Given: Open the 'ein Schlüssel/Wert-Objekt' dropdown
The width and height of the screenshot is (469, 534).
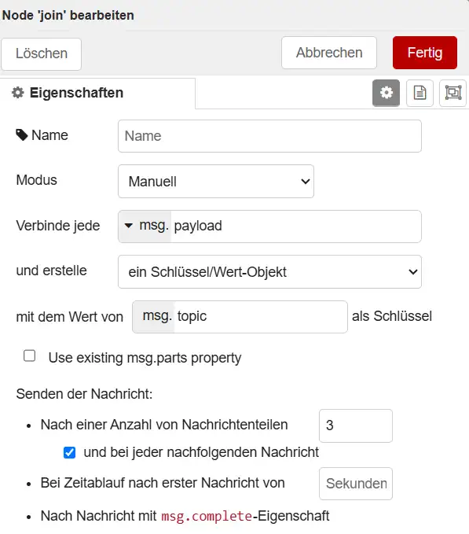Looking at the screenshot, I should tap(269, 272).
